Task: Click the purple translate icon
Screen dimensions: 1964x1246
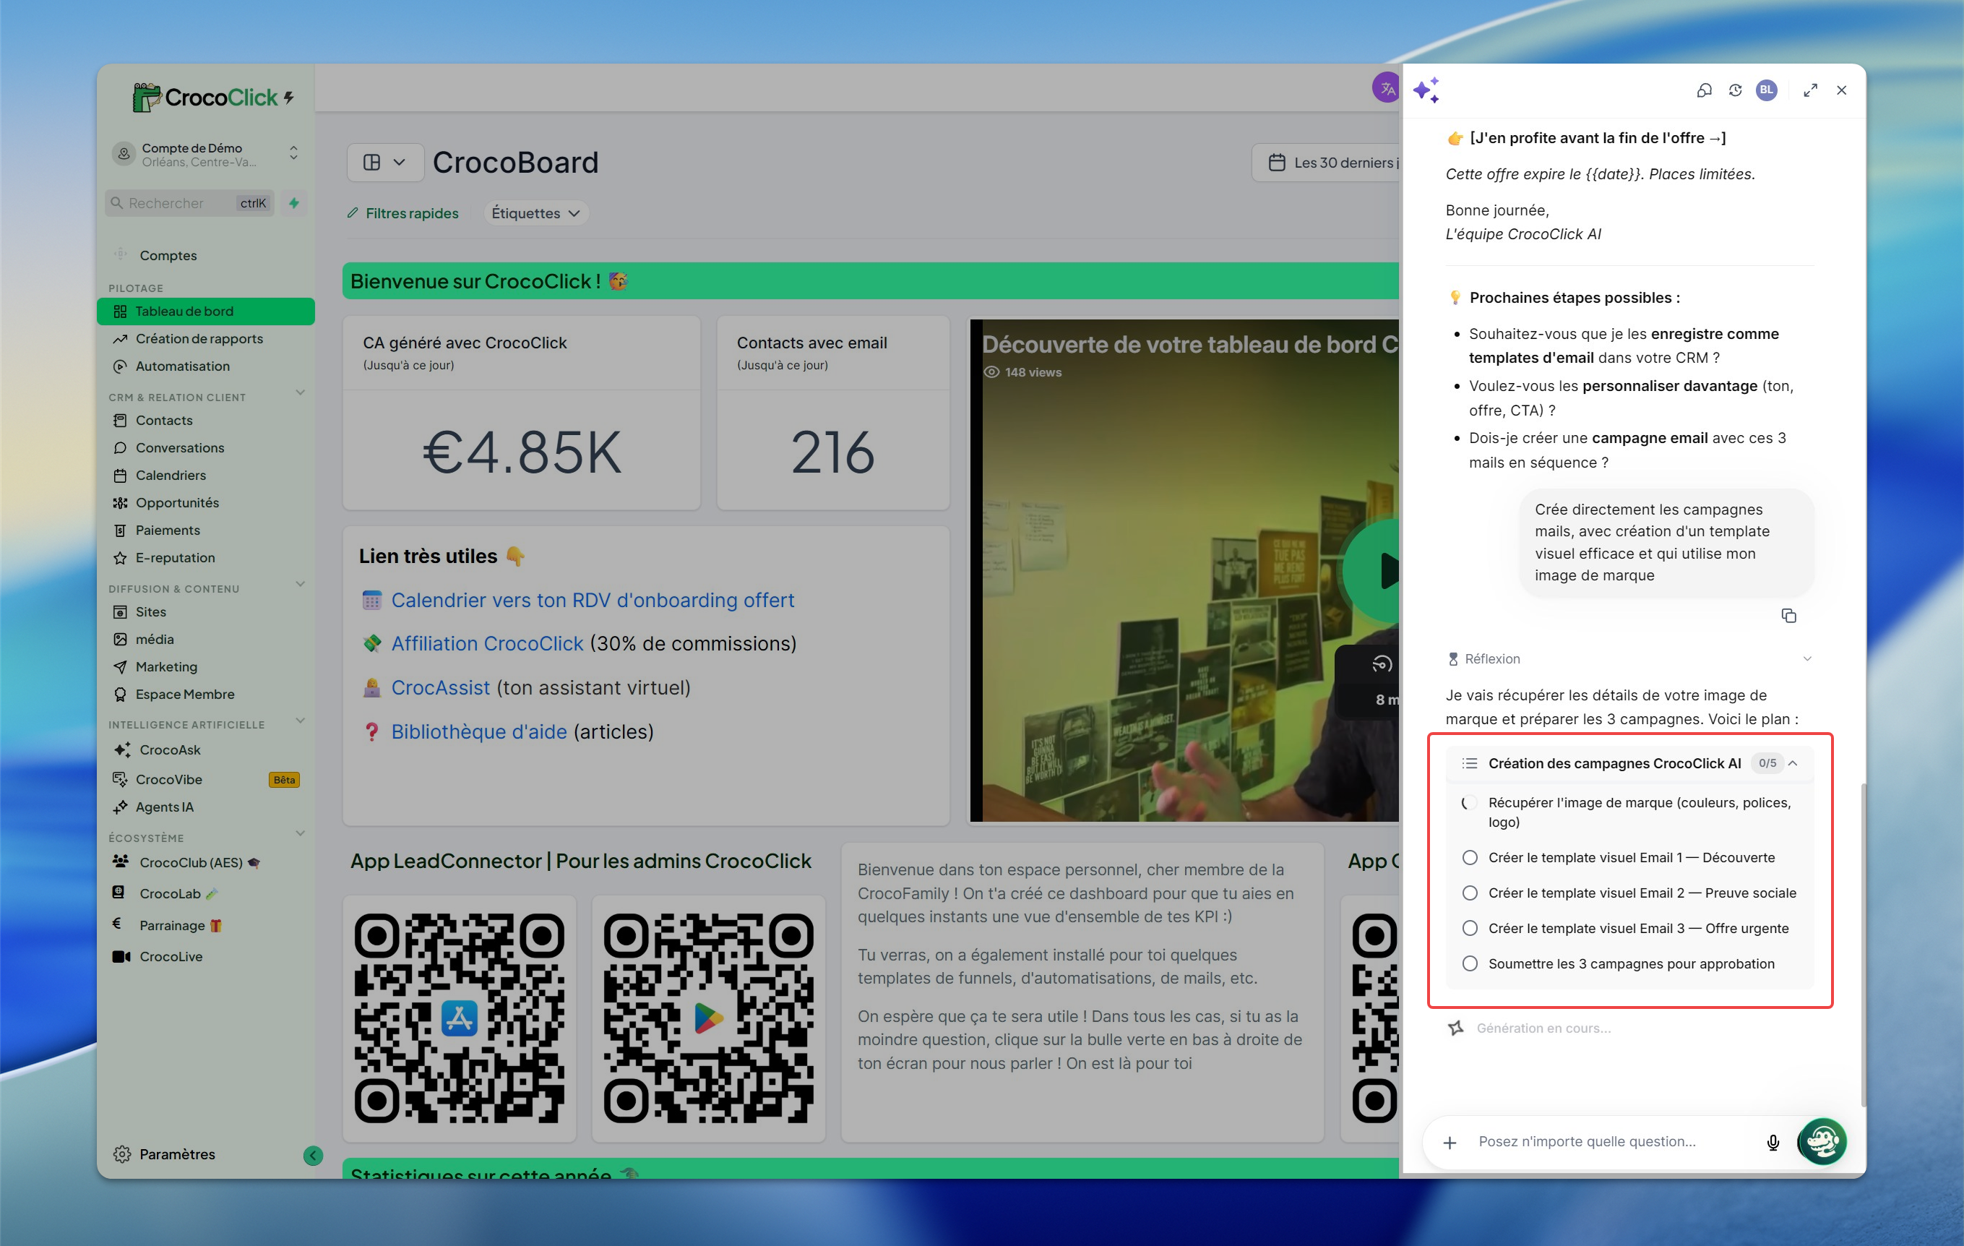Action: coord(1386,88)
